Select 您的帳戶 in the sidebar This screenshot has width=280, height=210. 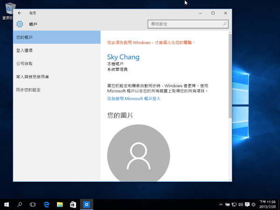[x=57, y=37]
